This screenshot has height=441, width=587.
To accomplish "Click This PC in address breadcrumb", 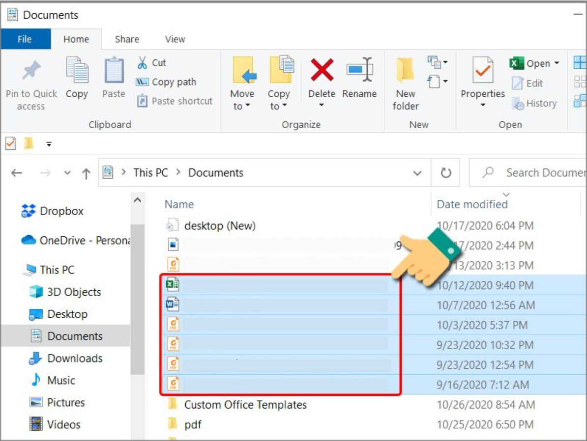I will 150,172.
